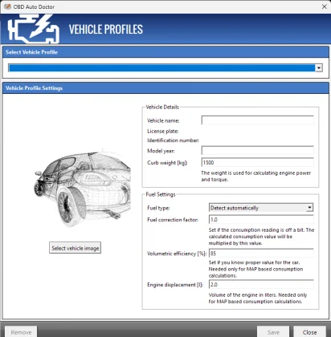Click the Fuel correction factor field
Screen dimensions: 331x337
pyautogui.click(x=261, y=219)
